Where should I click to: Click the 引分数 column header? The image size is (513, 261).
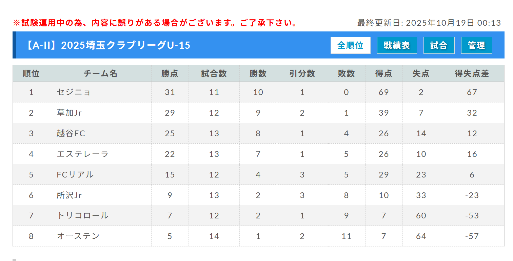coord(302,73)
